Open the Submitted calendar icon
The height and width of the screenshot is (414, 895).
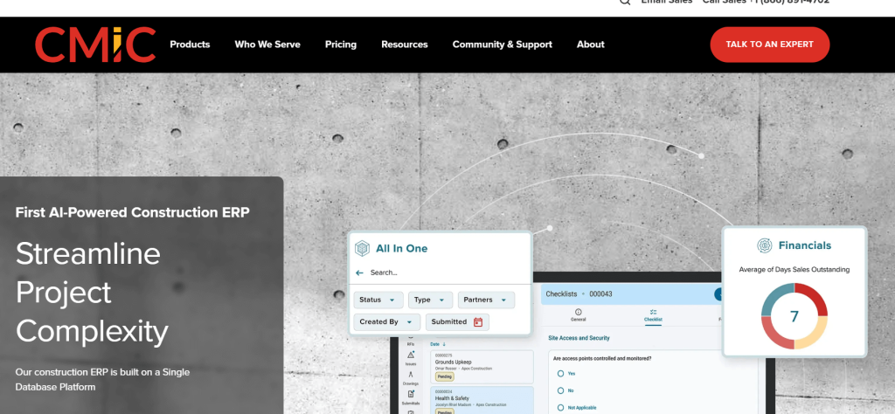(x=478, y=322)
